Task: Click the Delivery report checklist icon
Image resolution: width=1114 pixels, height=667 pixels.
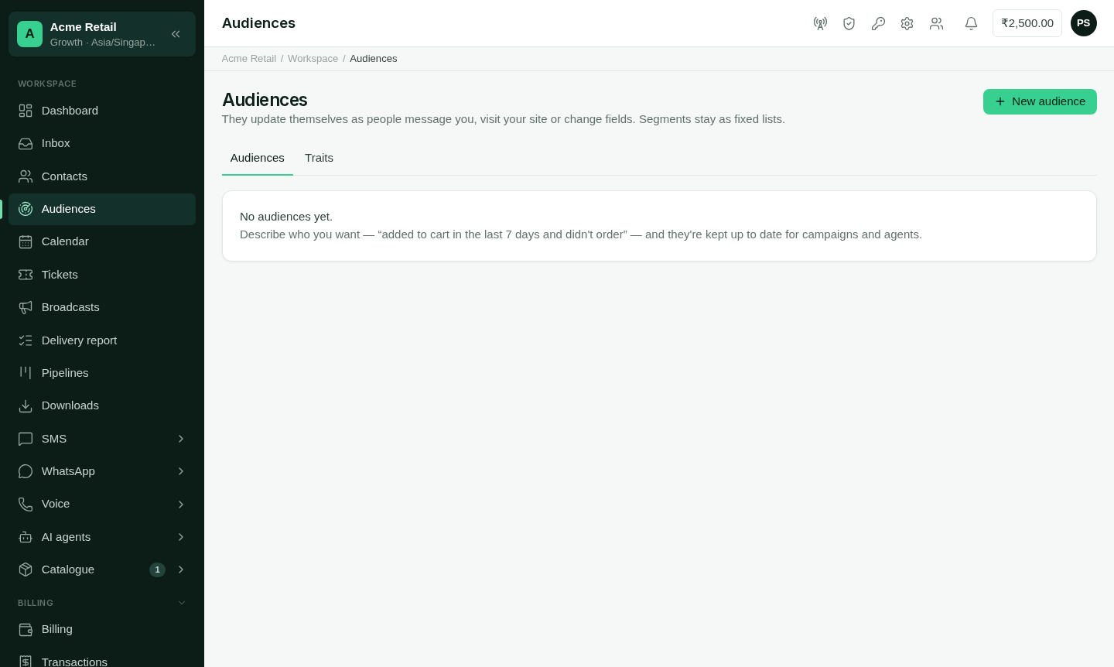Action: [26, 340]
